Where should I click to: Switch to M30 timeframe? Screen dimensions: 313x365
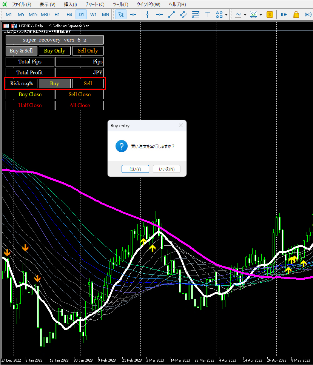(45, 15)
